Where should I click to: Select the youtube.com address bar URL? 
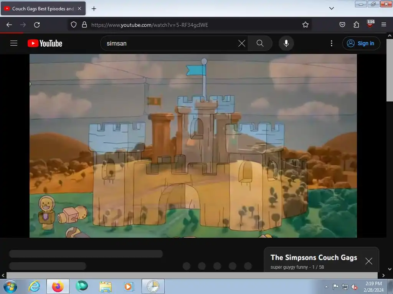click(x=150, y=25)
